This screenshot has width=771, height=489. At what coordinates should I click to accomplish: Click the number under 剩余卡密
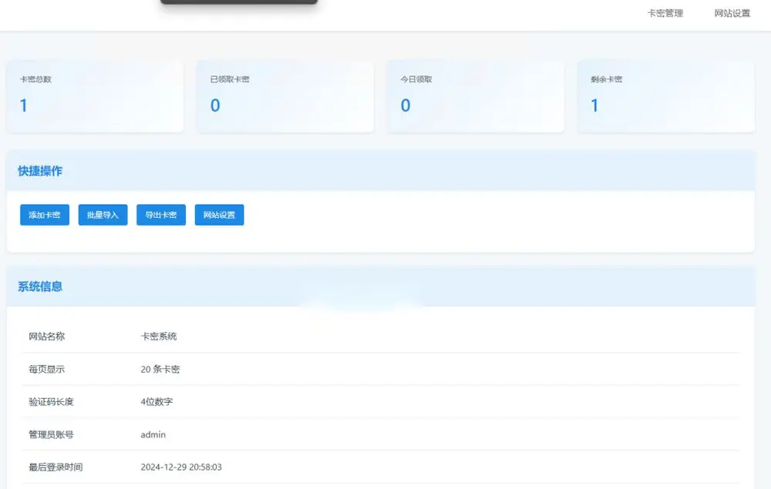tap(594, 106)
